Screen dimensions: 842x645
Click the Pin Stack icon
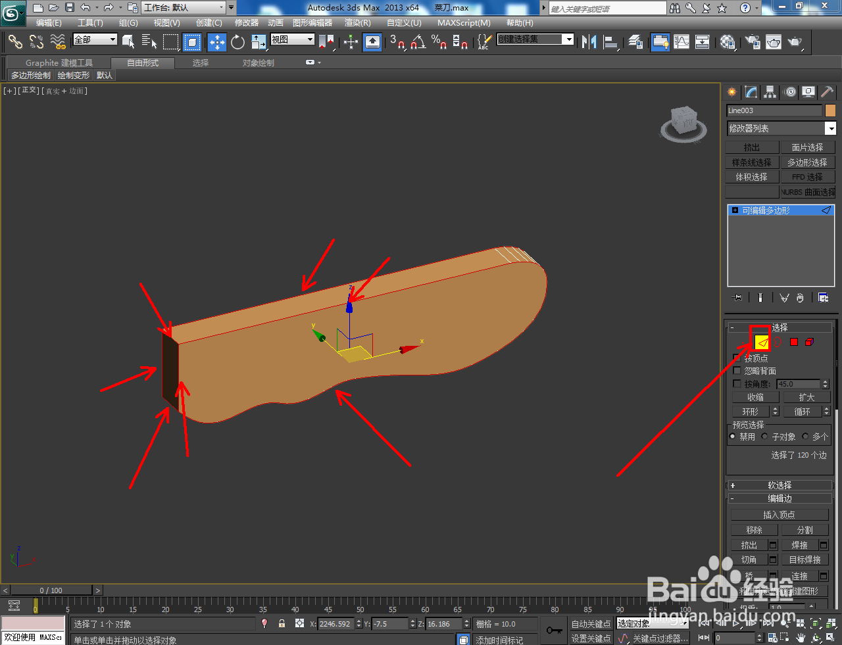(x=737, y=298)
